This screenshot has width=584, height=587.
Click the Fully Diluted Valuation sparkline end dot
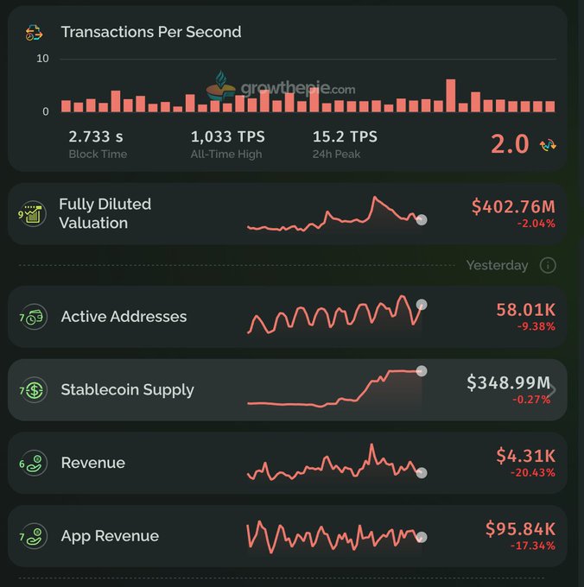pyautogui.click(x=422, y=220)
